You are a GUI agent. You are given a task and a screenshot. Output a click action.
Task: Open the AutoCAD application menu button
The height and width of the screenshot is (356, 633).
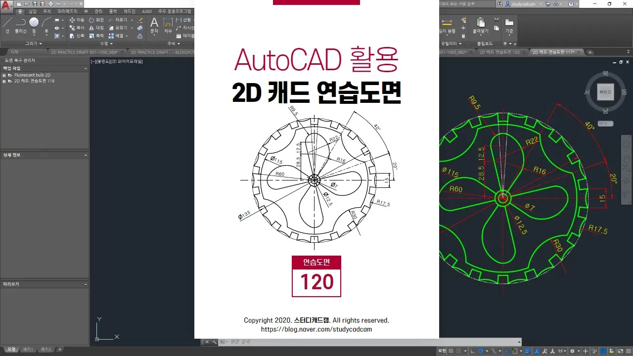coord(7,7)
